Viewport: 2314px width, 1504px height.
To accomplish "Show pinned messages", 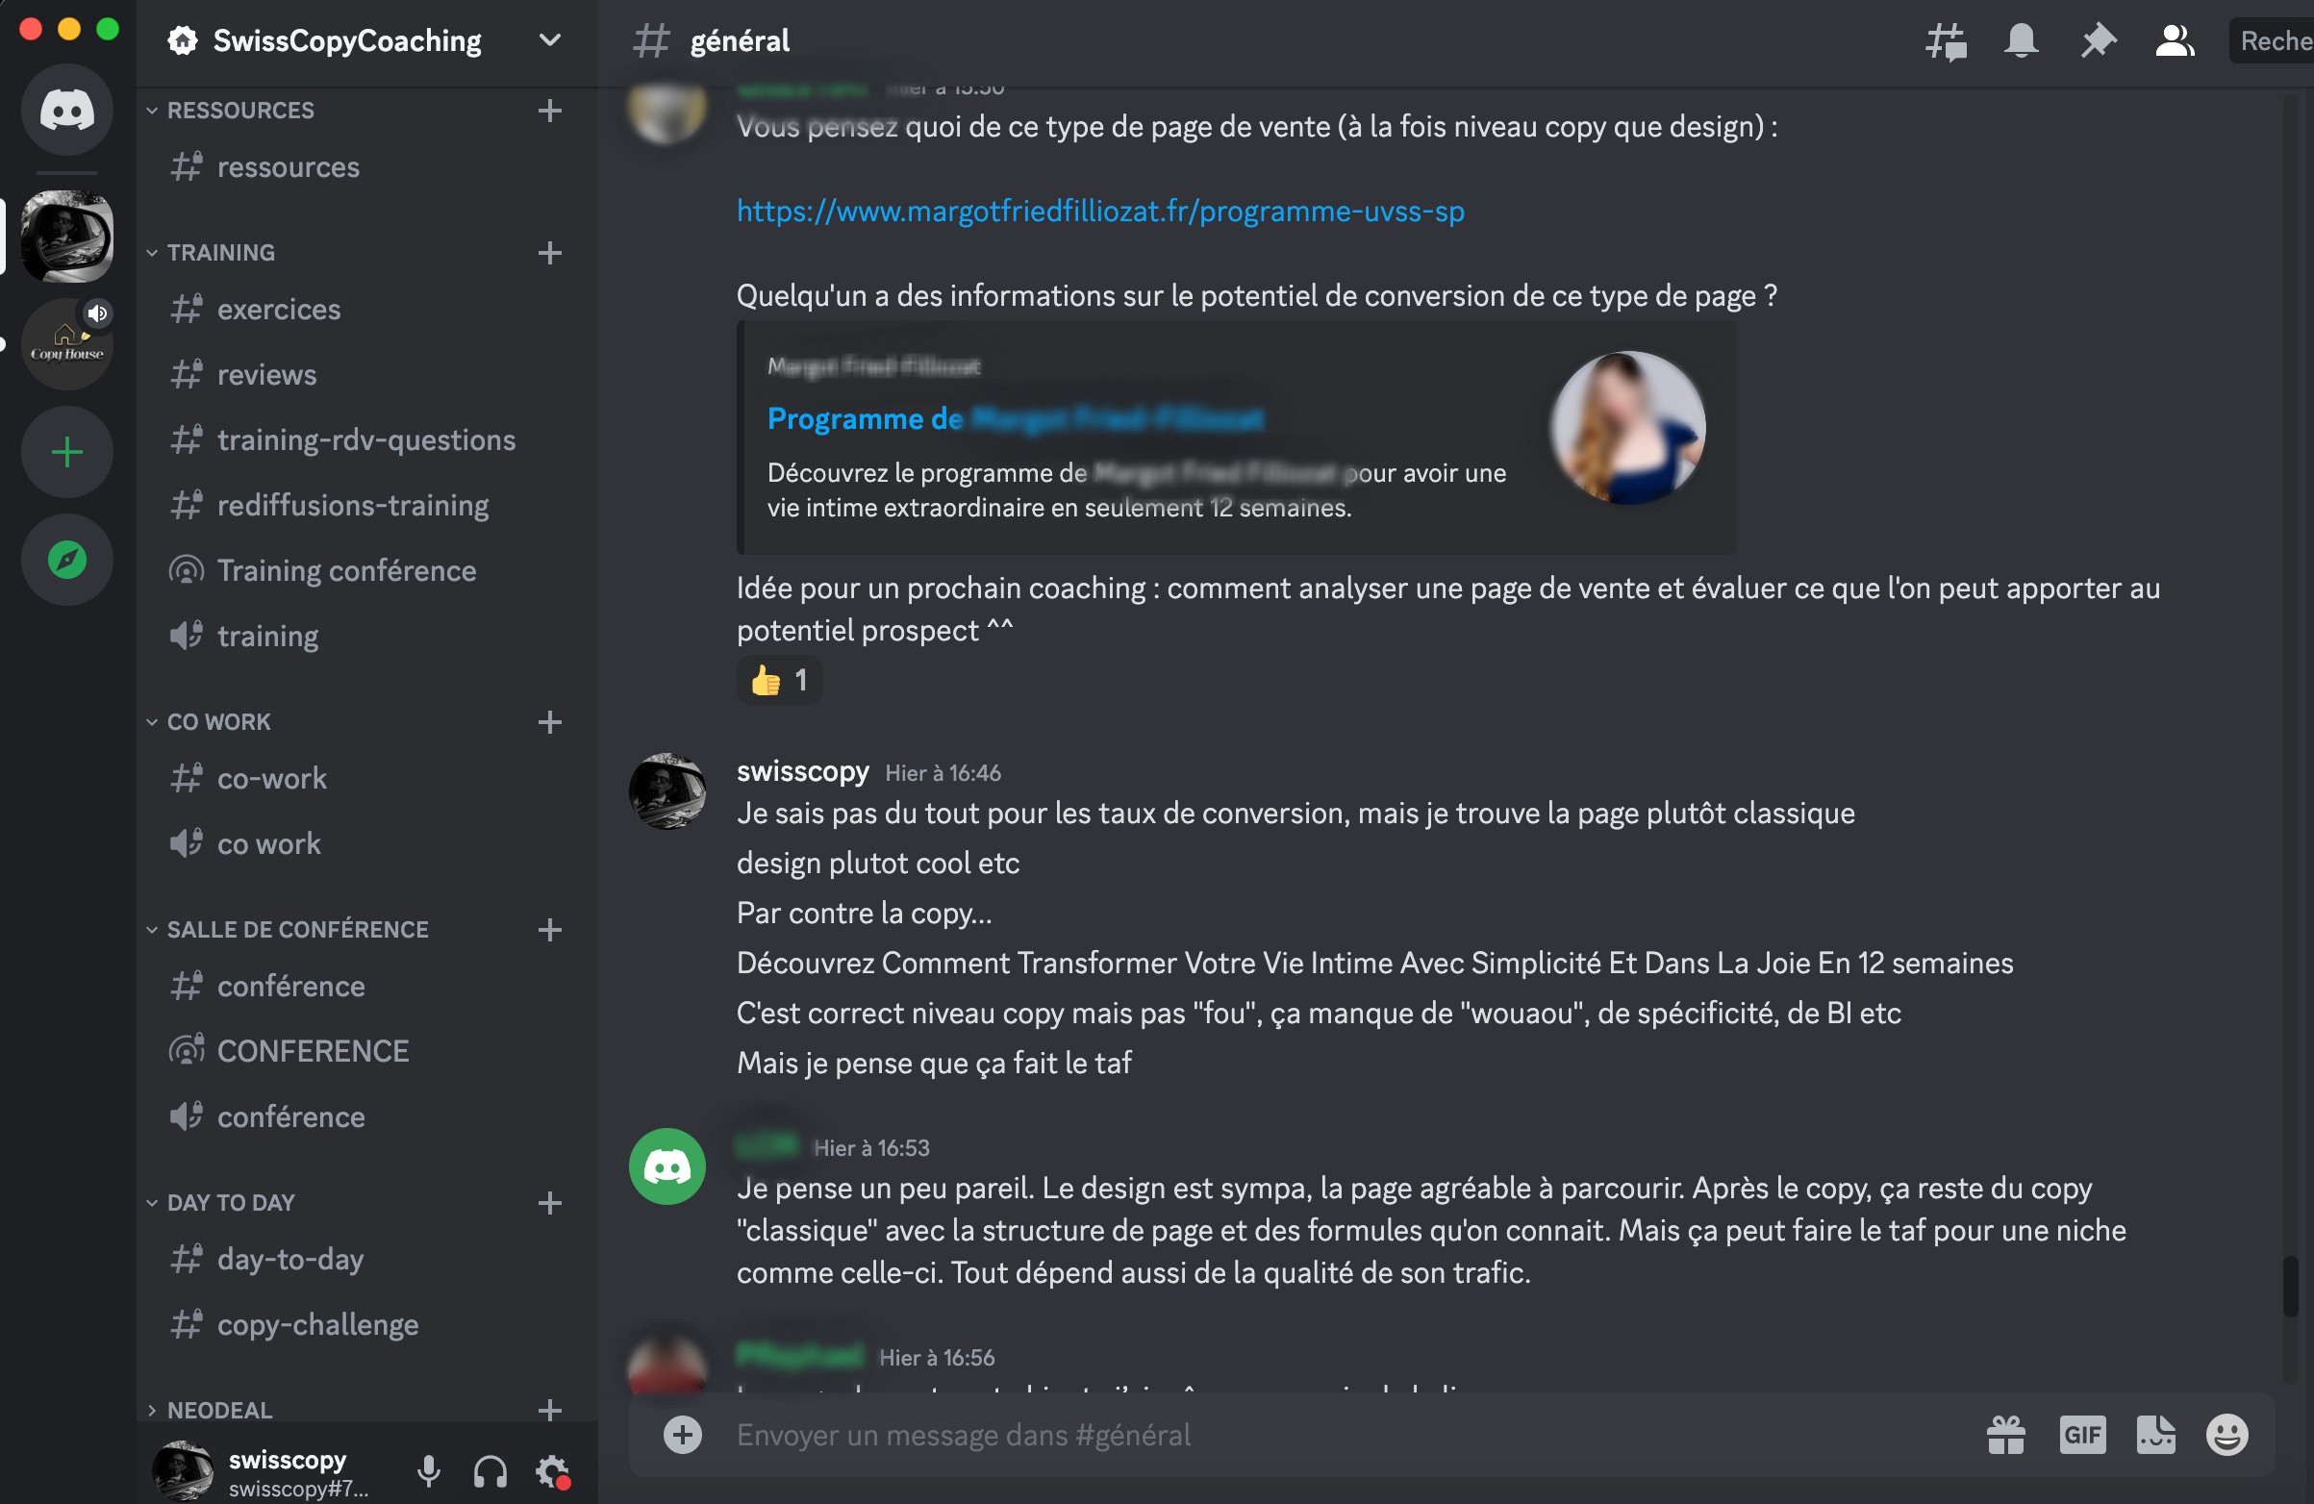I will (2098, 40).
